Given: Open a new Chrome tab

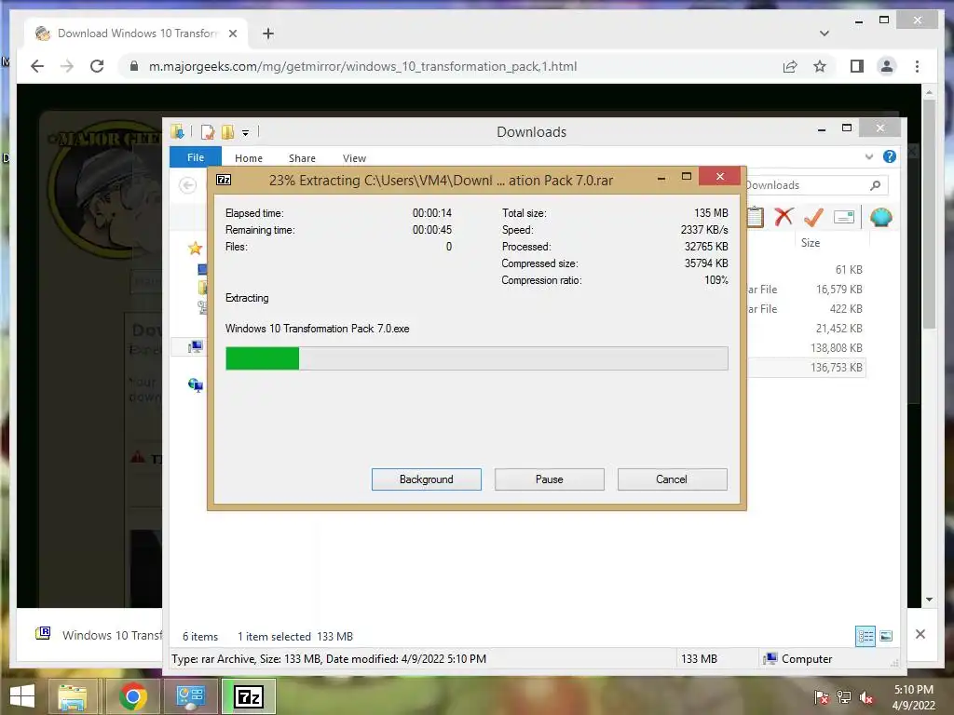Looking at the screenshot, I should click(267, 34).
